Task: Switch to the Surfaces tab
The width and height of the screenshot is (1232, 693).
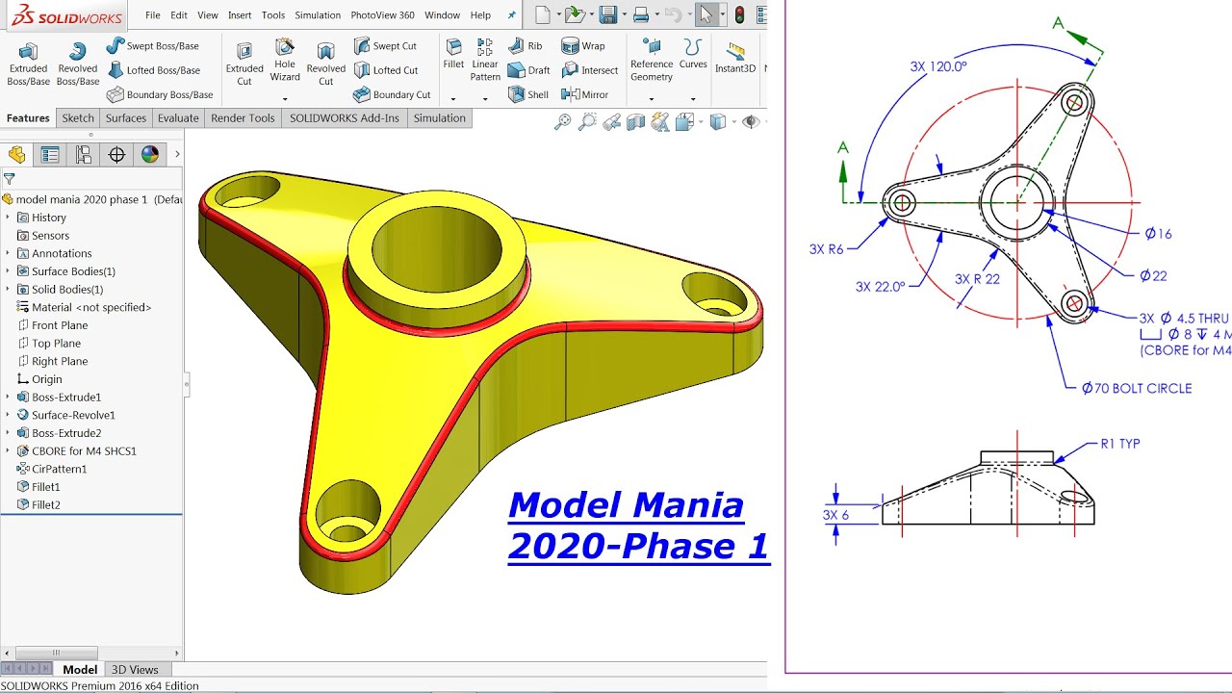Action: pos(126,118)
